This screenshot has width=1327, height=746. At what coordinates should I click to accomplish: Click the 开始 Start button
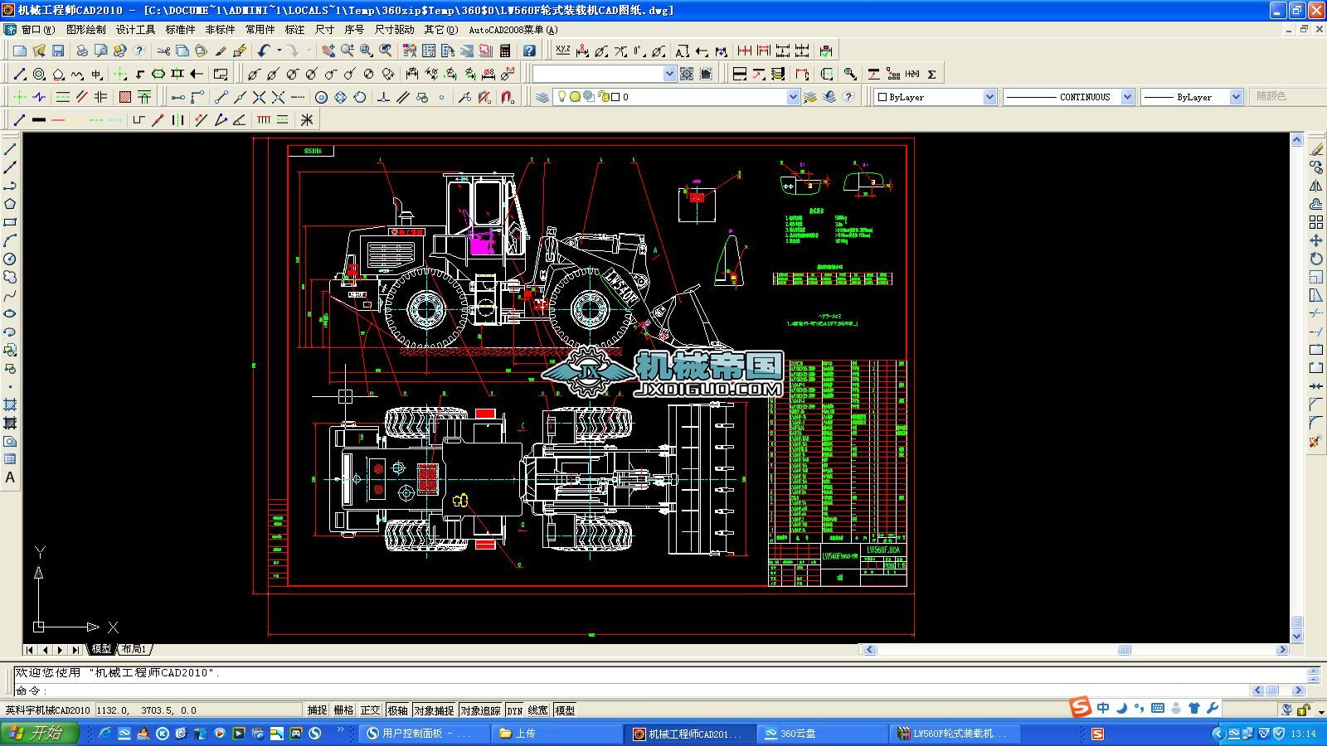[39, 733]
